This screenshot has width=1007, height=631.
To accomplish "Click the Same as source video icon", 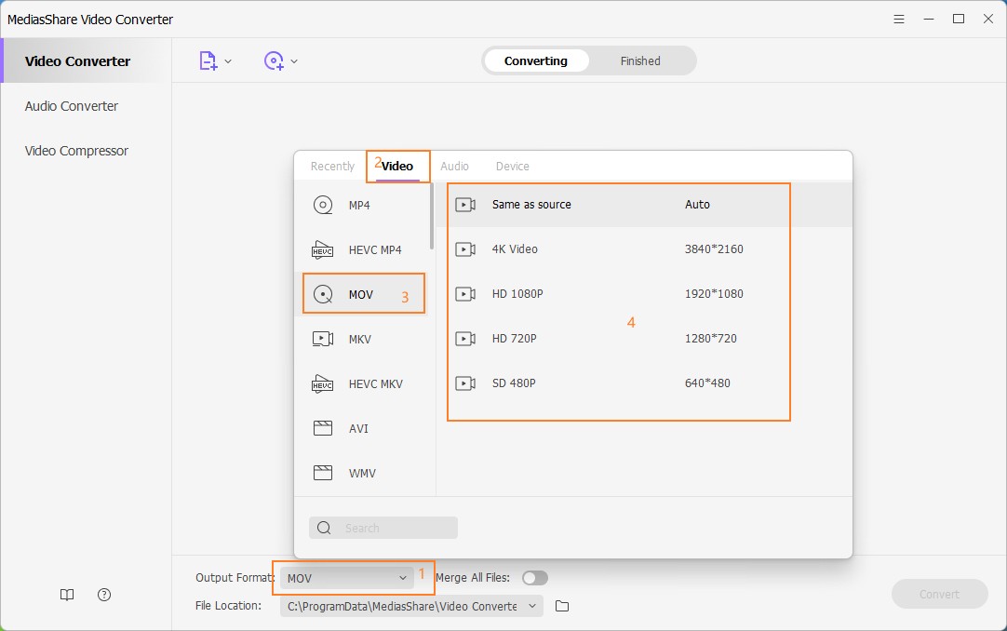I will [465, 205].
